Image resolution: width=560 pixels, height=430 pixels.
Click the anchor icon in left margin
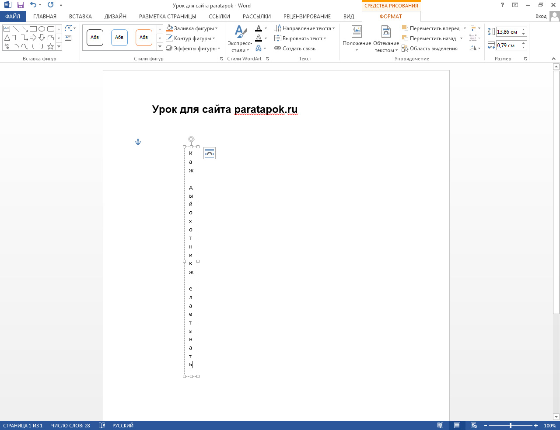coord(138,142)
